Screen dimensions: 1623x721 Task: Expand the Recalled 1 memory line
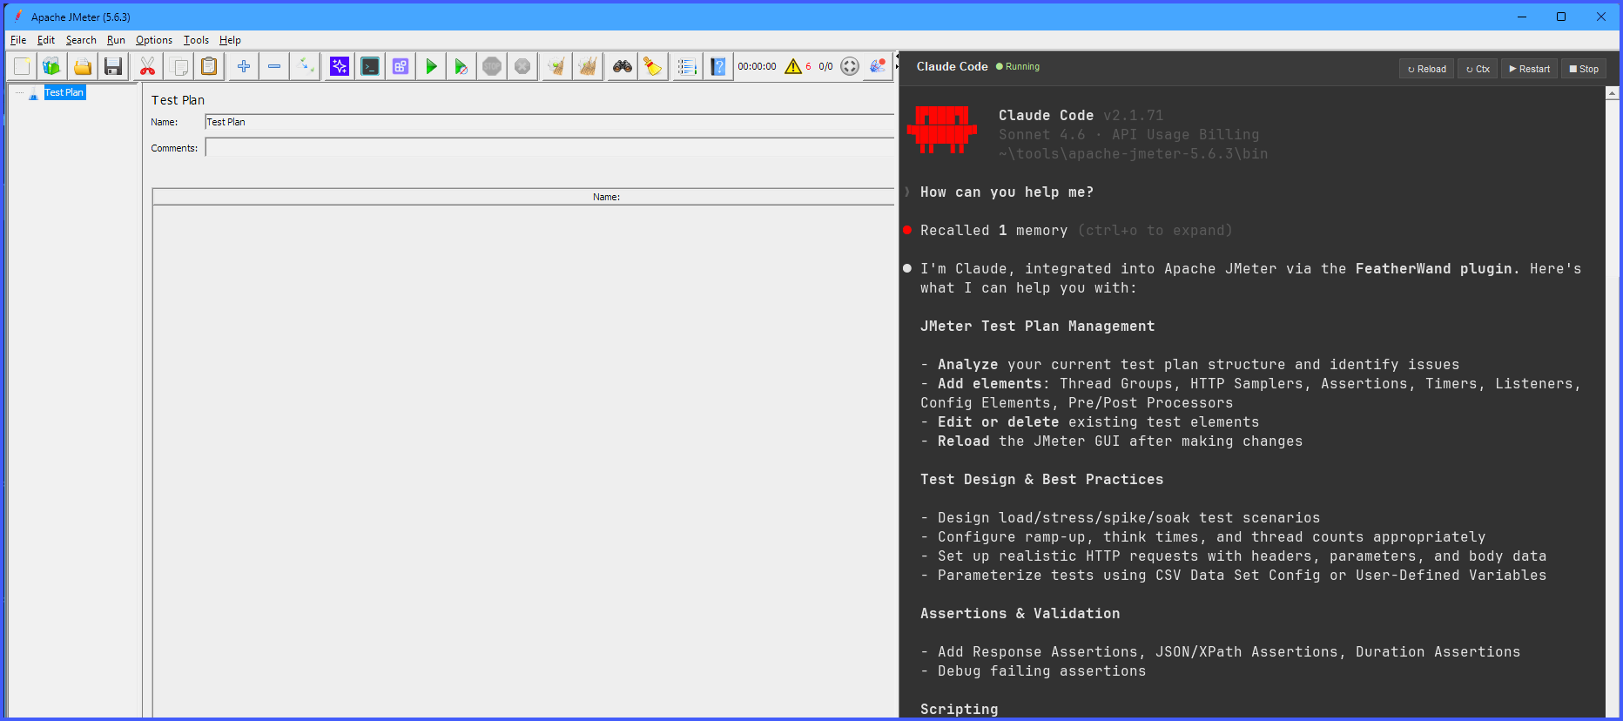click(x=1075, y=231)
